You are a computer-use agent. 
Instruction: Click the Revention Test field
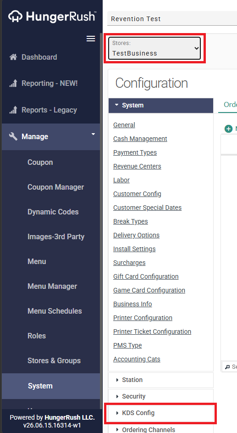(172, 19)
